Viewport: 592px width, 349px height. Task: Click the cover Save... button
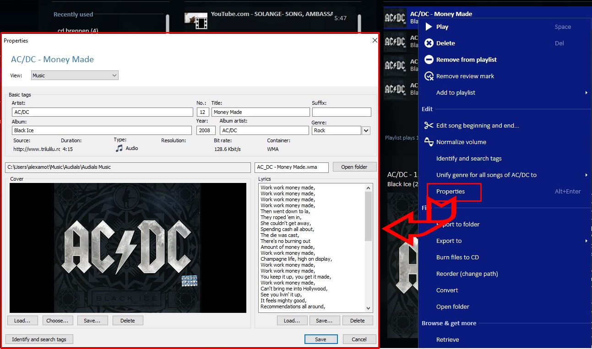point(92,321)
